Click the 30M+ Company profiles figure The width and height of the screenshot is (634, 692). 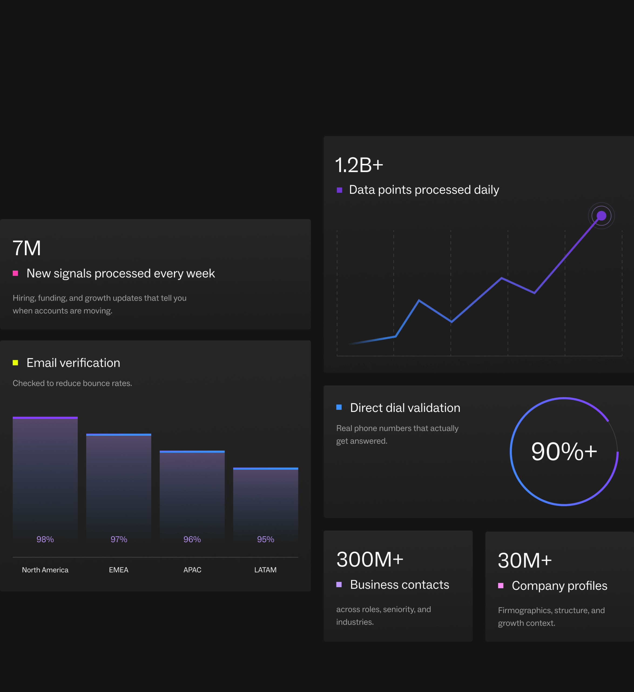525,560
